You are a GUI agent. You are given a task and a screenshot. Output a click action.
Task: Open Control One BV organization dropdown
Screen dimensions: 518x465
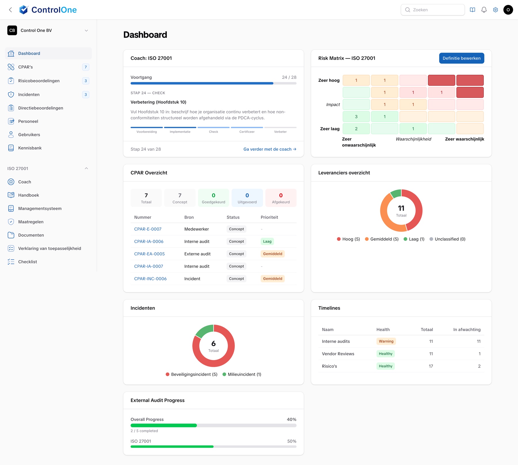(48, 30)
